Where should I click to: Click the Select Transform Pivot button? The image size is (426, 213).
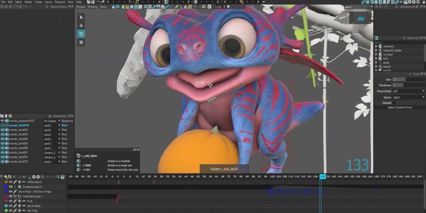pos(400,107)
